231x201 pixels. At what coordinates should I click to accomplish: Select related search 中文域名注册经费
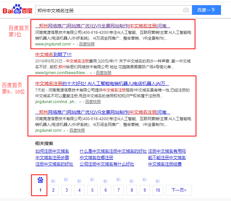(x=165, y=164)
